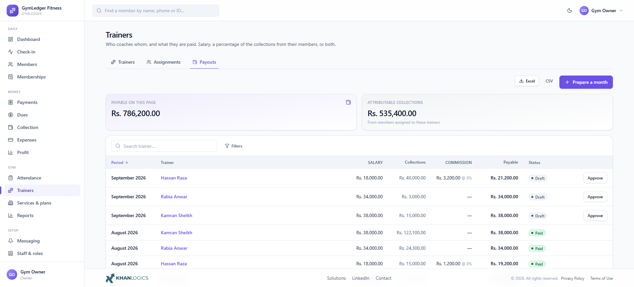
Task: Click the wallet icon on the Payable card
Action: point(348,102)
